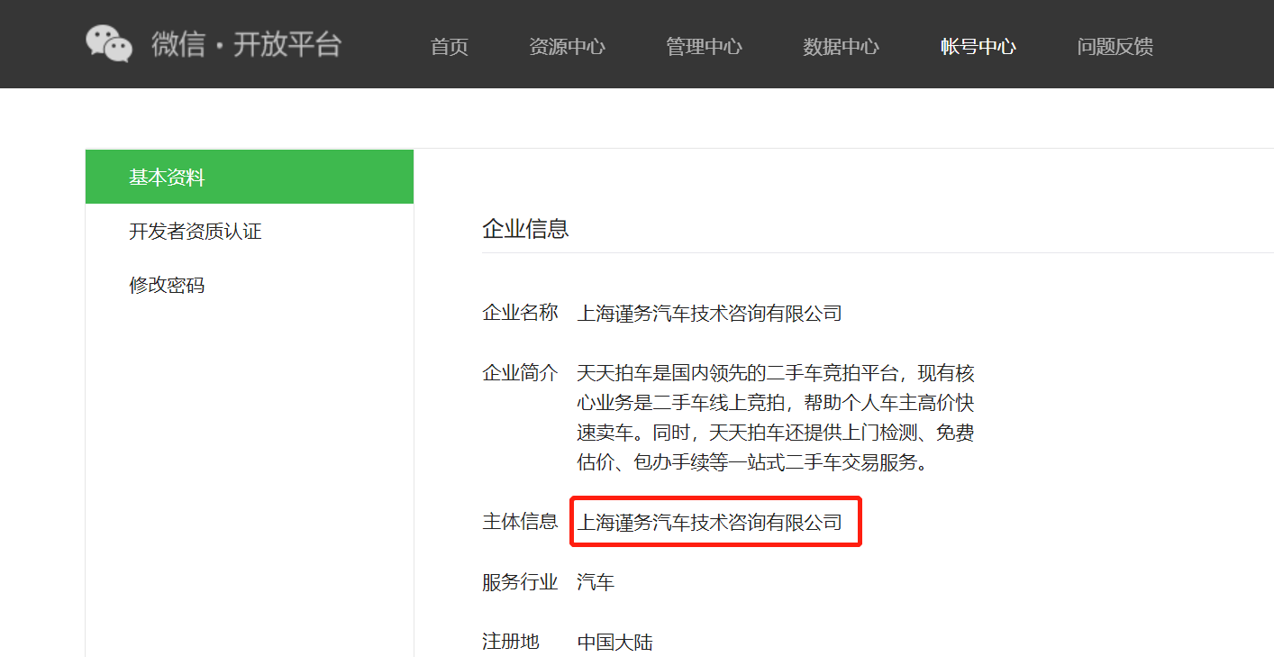1274x657 pixels.
Task: Click company name value beside 主体信息
Action: pyautogui.click(x=709, y=522)
